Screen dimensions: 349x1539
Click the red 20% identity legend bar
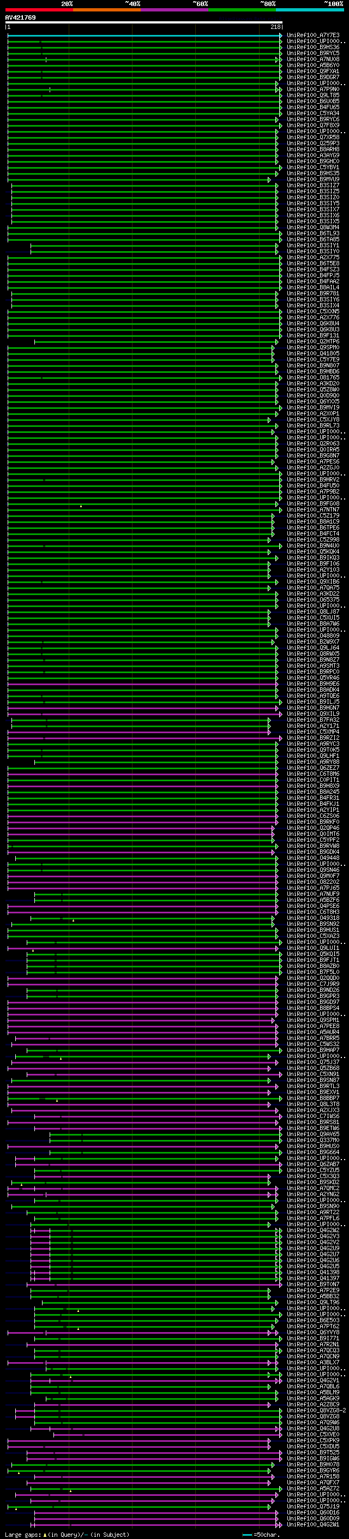tap(39, 10)
